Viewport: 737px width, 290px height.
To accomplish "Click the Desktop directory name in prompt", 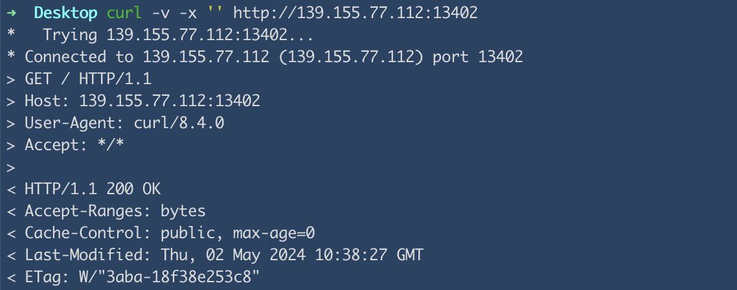I will [65, 12].
